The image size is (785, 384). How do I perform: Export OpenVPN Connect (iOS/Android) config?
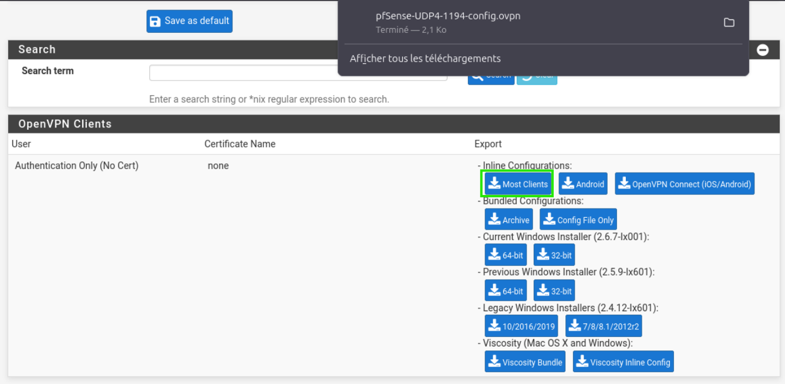pos(684,184)
